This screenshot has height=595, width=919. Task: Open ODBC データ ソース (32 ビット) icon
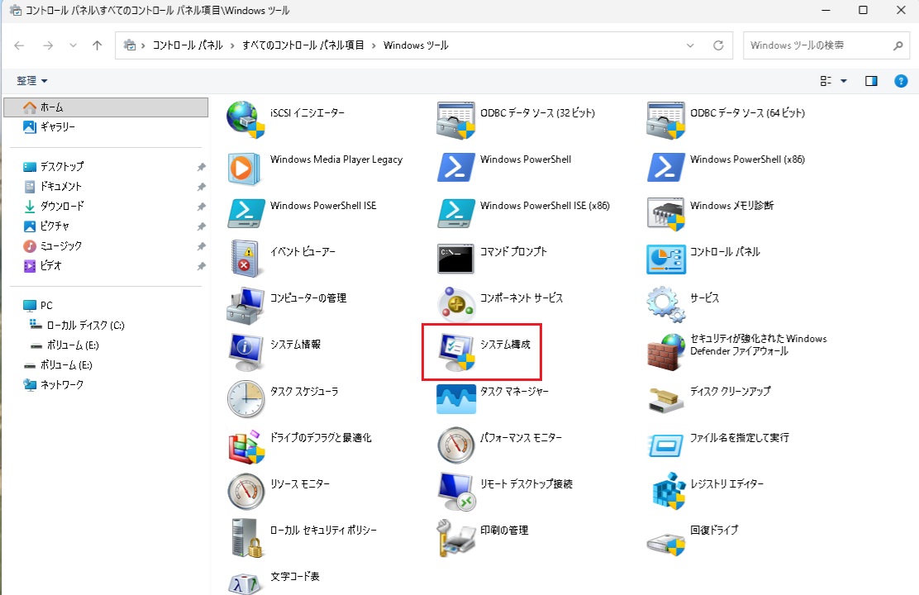point(455,120)
